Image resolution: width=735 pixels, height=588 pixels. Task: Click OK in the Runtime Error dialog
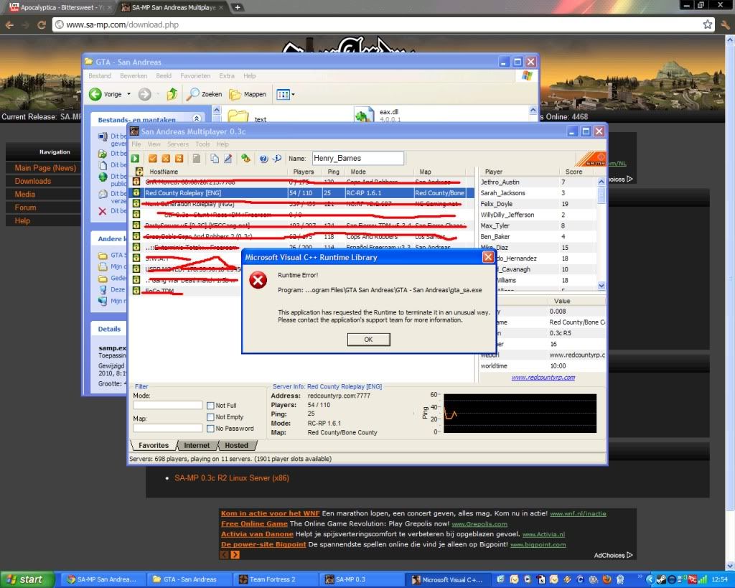click(368, 340)
